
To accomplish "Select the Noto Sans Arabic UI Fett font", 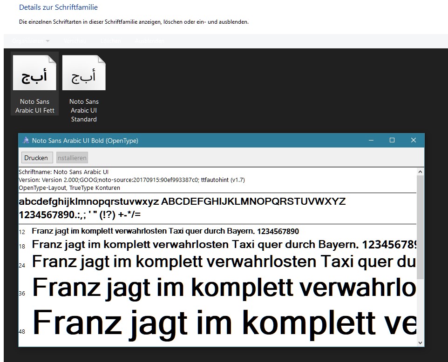I will tap(34, 74).
